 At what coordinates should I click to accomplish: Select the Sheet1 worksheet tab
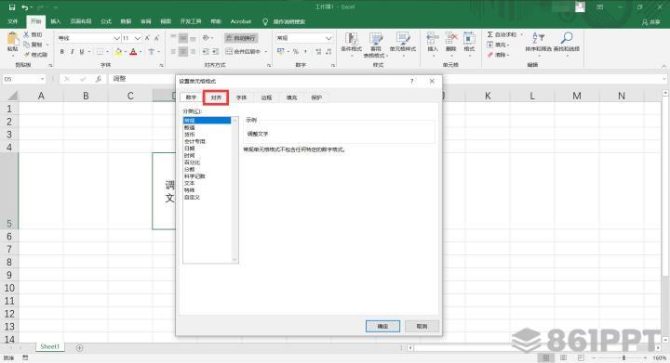tap(49, 347)
